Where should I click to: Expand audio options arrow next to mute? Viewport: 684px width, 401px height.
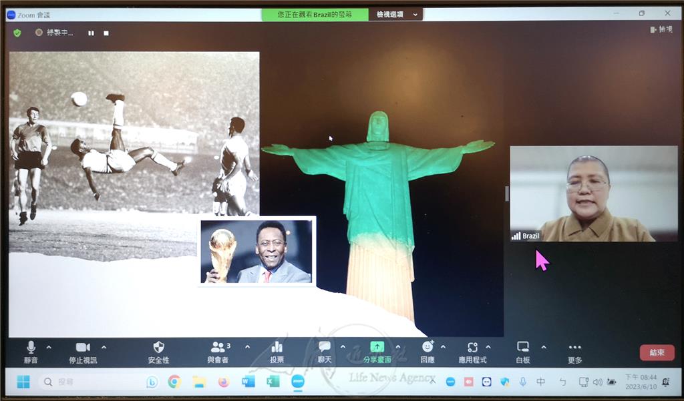pyautogui.click(x=49, y=348)
